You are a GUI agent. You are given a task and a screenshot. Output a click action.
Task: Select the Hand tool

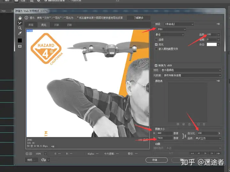[20, 18]
